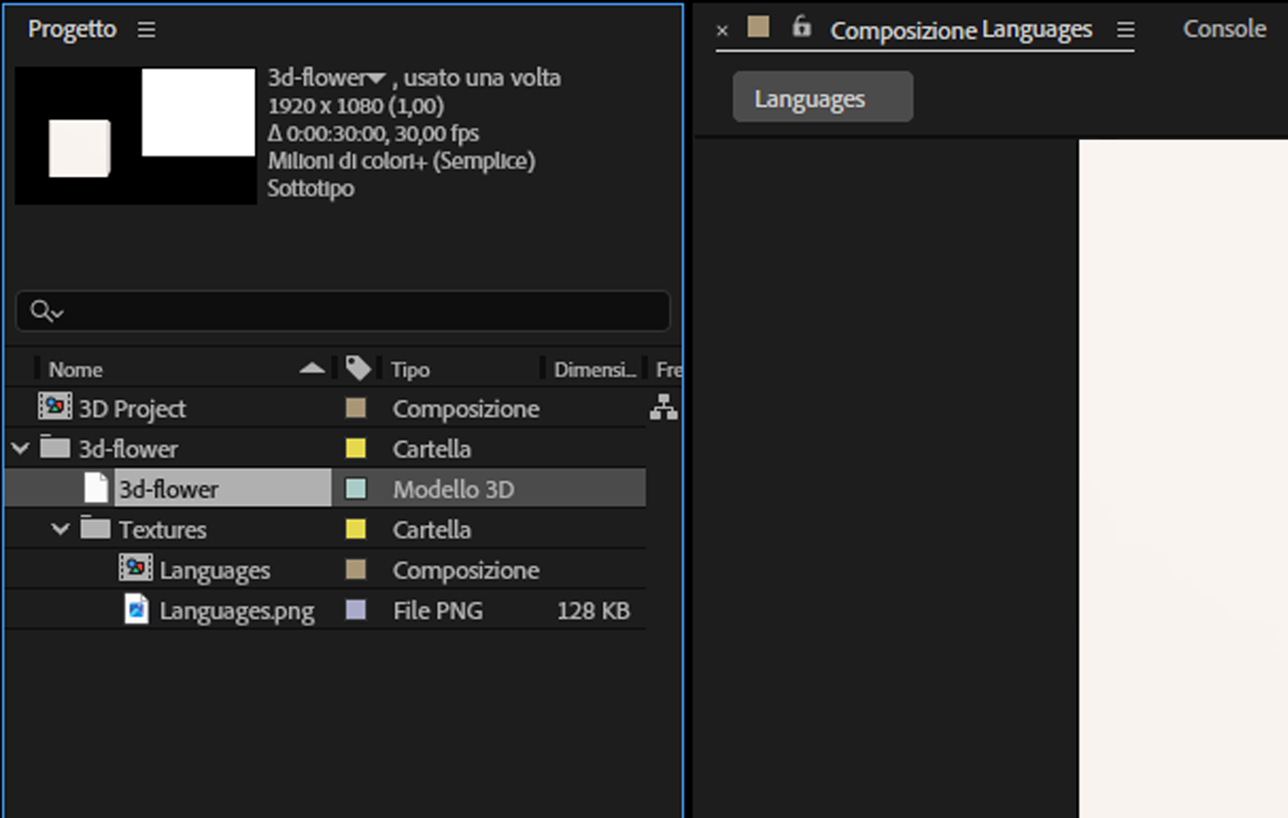
Task: Switch to the Console tab
Action: tap(1224, 29)
